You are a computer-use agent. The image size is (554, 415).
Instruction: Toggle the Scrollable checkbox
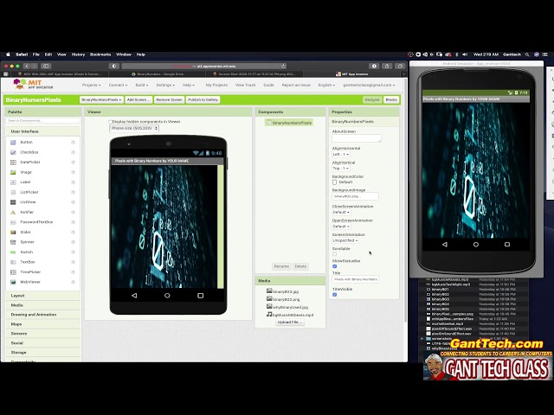335,254
